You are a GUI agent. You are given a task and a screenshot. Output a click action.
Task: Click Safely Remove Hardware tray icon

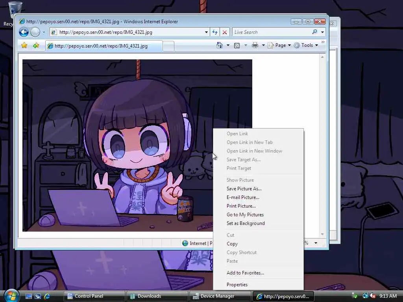355,296
